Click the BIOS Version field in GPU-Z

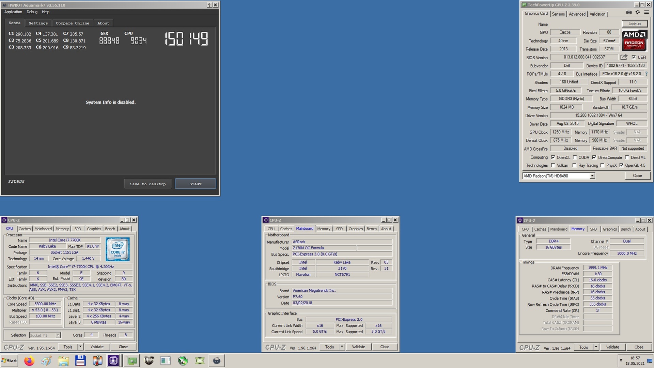click(584, 57)
